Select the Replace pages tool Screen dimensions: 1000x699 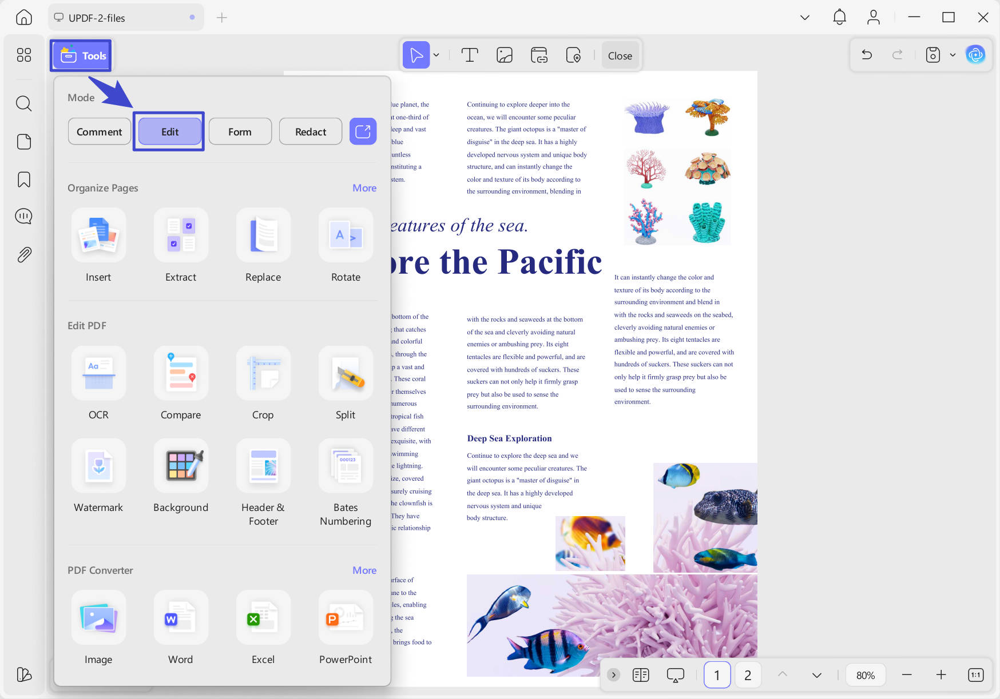(263, 246)
